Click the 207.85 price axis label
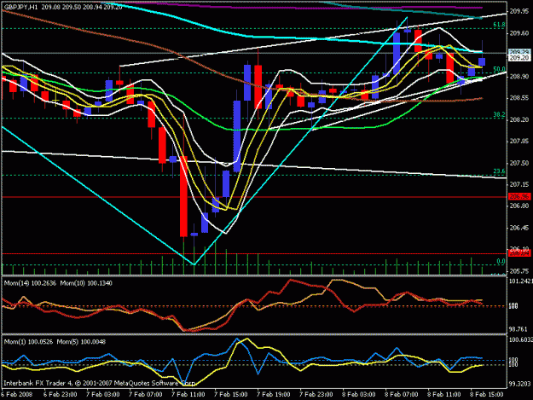 [519, 141]
